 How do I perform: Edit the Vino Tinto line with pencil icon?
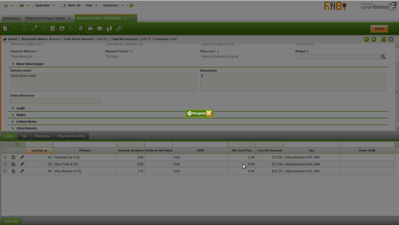tap(22, 164)
